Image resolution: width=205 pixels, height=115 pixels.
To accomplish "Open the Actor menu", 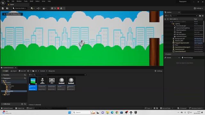I will [44, 1].
